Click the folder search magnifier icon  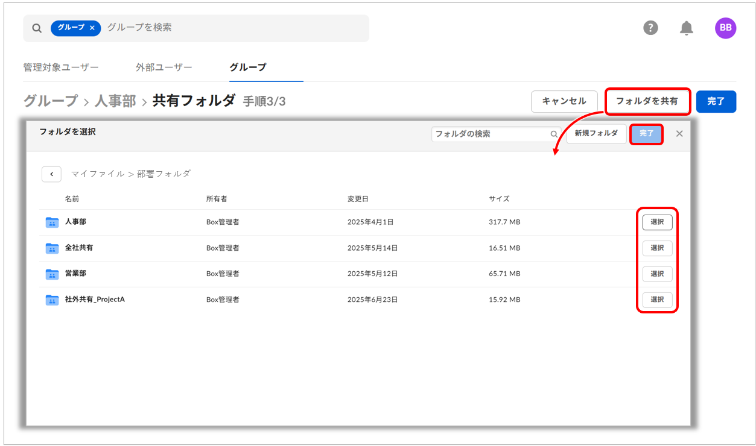coord(553,134)
